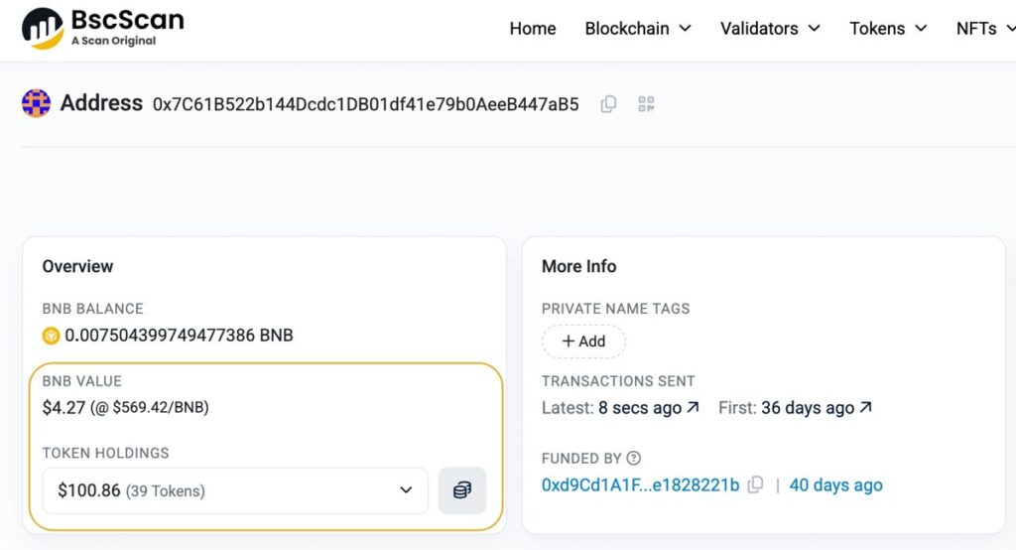1016x550 pixels.
Task: Add a private name tag
Action: point(583,342)
